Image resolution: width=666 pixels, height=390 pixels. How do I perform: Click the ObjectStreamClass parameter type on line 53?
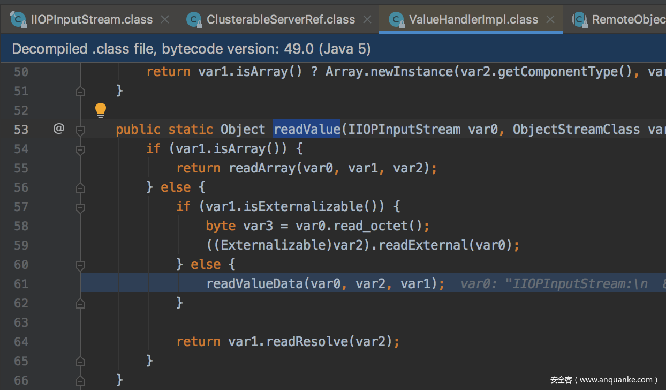point(577,130)
